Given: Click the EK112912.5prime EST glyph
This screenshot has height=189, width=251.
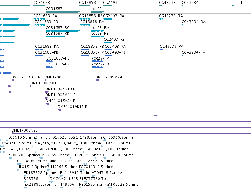Looking at the screenshot, I should (61, 176).
